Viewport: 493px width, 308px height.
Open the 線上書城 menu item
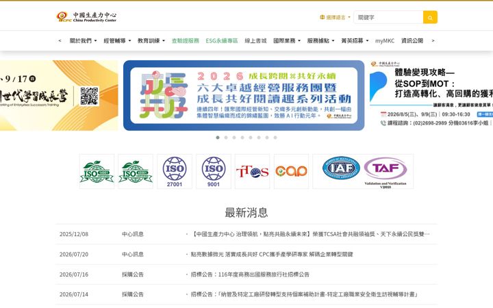click(x=255, y=40)
